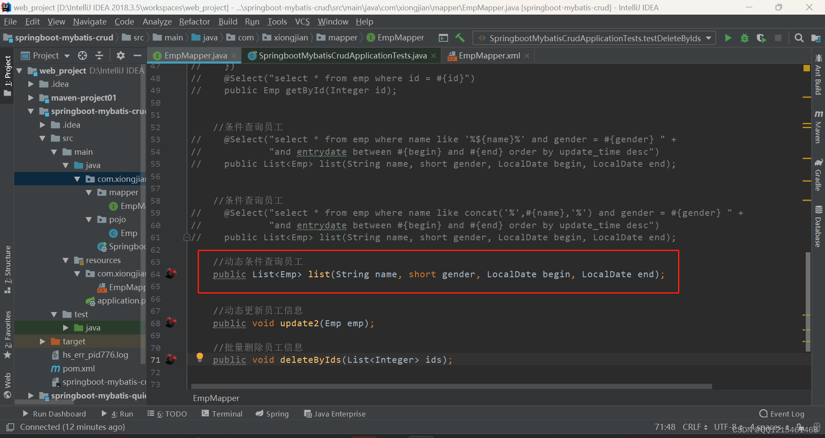The image size is (825, 438).
Task: Open the VCS menu
Action: click(x=302, y=21)
